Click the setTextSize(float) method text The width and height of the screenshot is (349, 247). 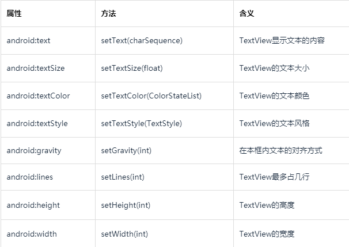[132, 69]
